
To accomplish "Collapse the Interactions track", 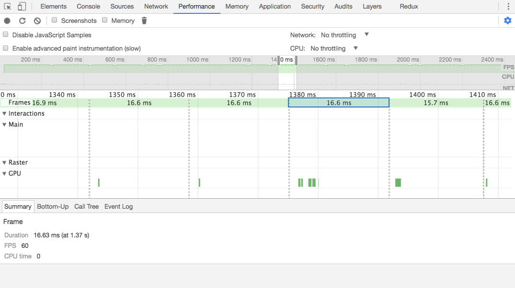I will (4, 114).
